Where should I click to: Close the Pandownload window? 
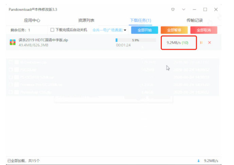(216, 9)
